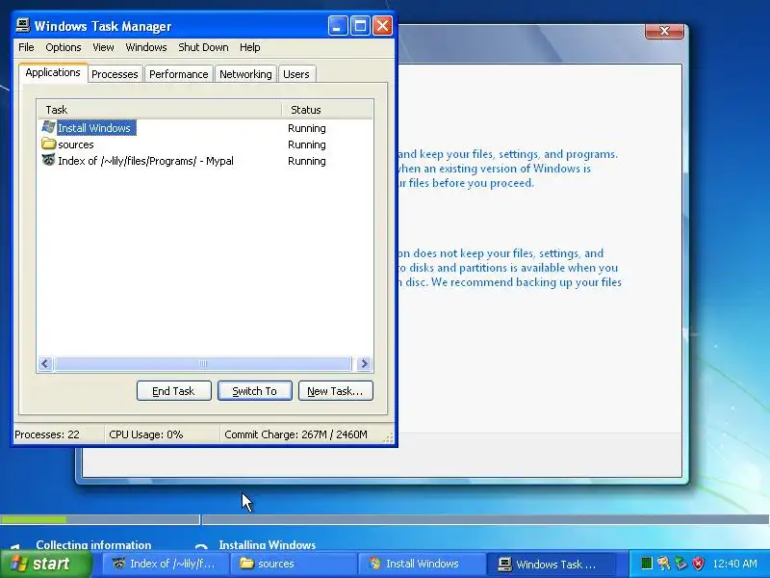Screen dimensions: 770x578
Task: Click the Installing Windows step label
Action: [x=268, y=544]
